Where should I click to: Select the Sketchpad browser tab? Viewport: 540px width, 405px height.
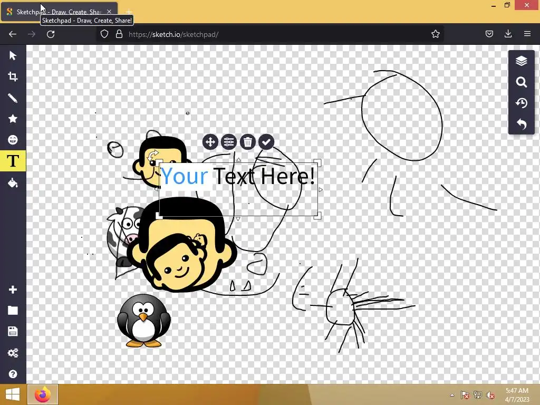(59, 12)
